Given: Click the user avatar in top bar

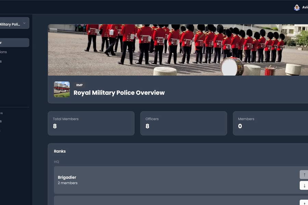Looking at the screenshot, I should [x=297, y=8].
